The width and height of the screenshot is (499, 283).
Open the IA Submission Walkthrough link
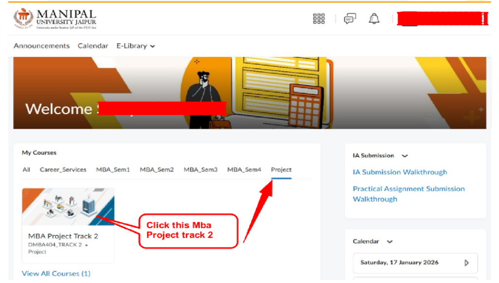(x=400, y=172)
